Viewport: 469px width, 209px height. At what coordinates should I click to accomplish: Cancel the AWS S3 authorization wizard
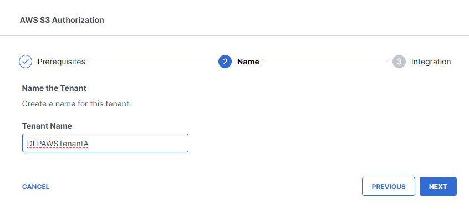point(35,187)
